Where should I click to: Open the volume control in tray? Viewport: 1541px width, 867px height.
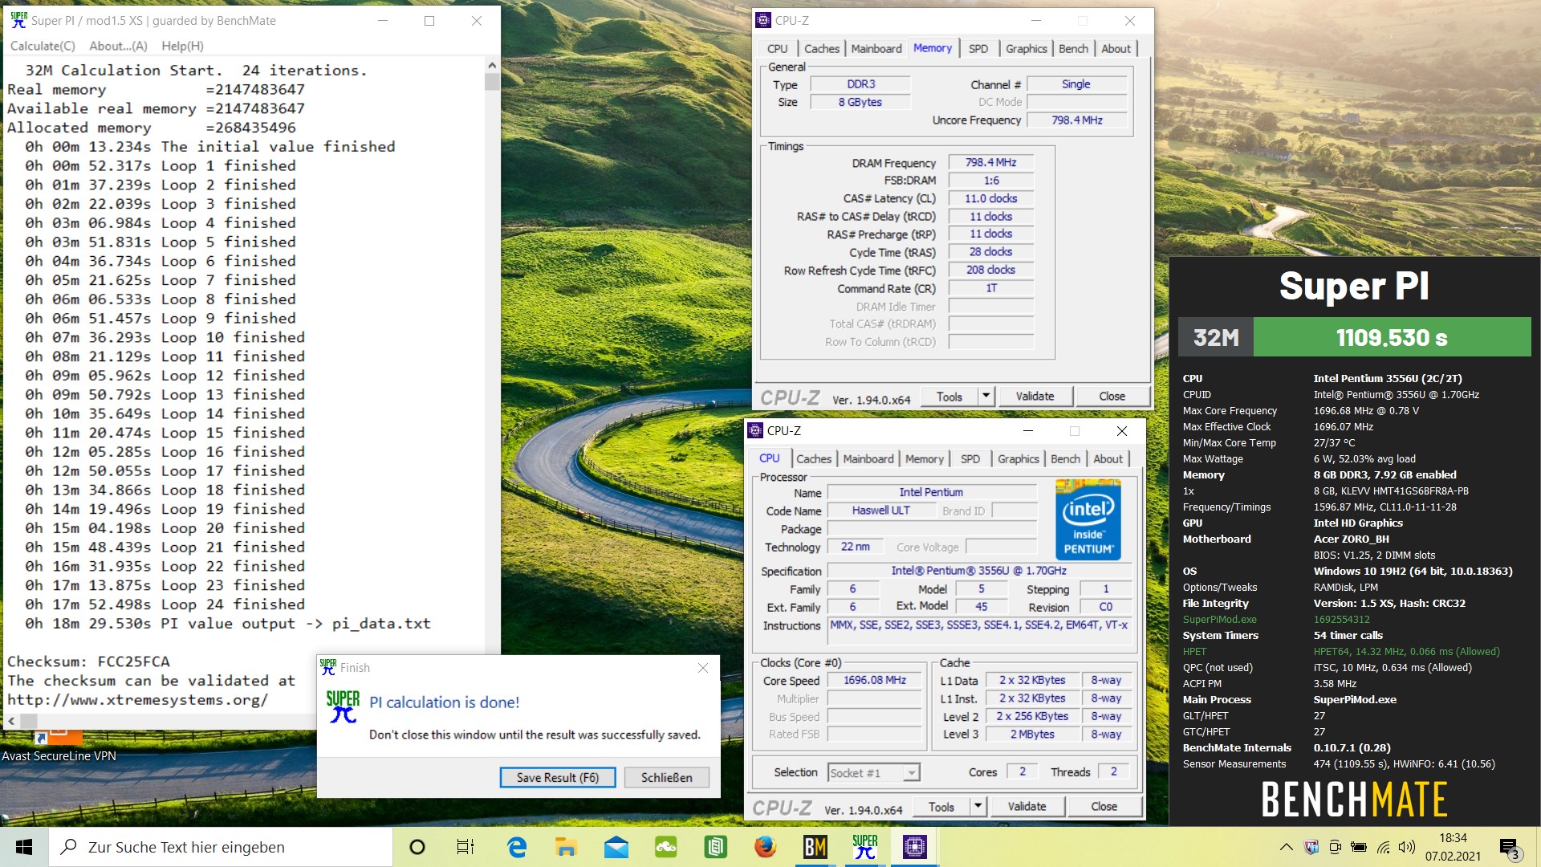point(1406,847)
